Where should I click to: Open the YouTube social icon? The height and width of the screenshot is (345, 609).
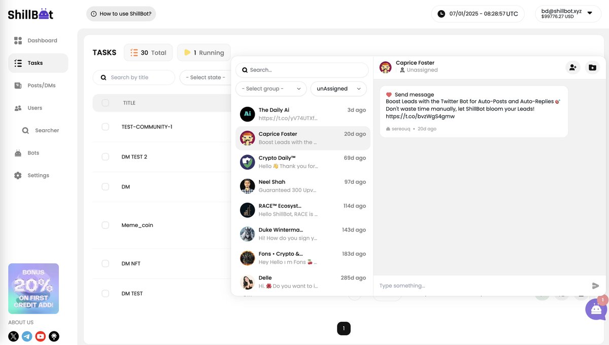[40, 336]
